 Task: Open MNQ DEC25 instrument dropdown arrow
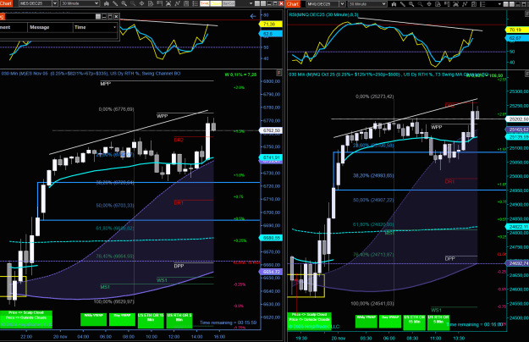(342, 4)
